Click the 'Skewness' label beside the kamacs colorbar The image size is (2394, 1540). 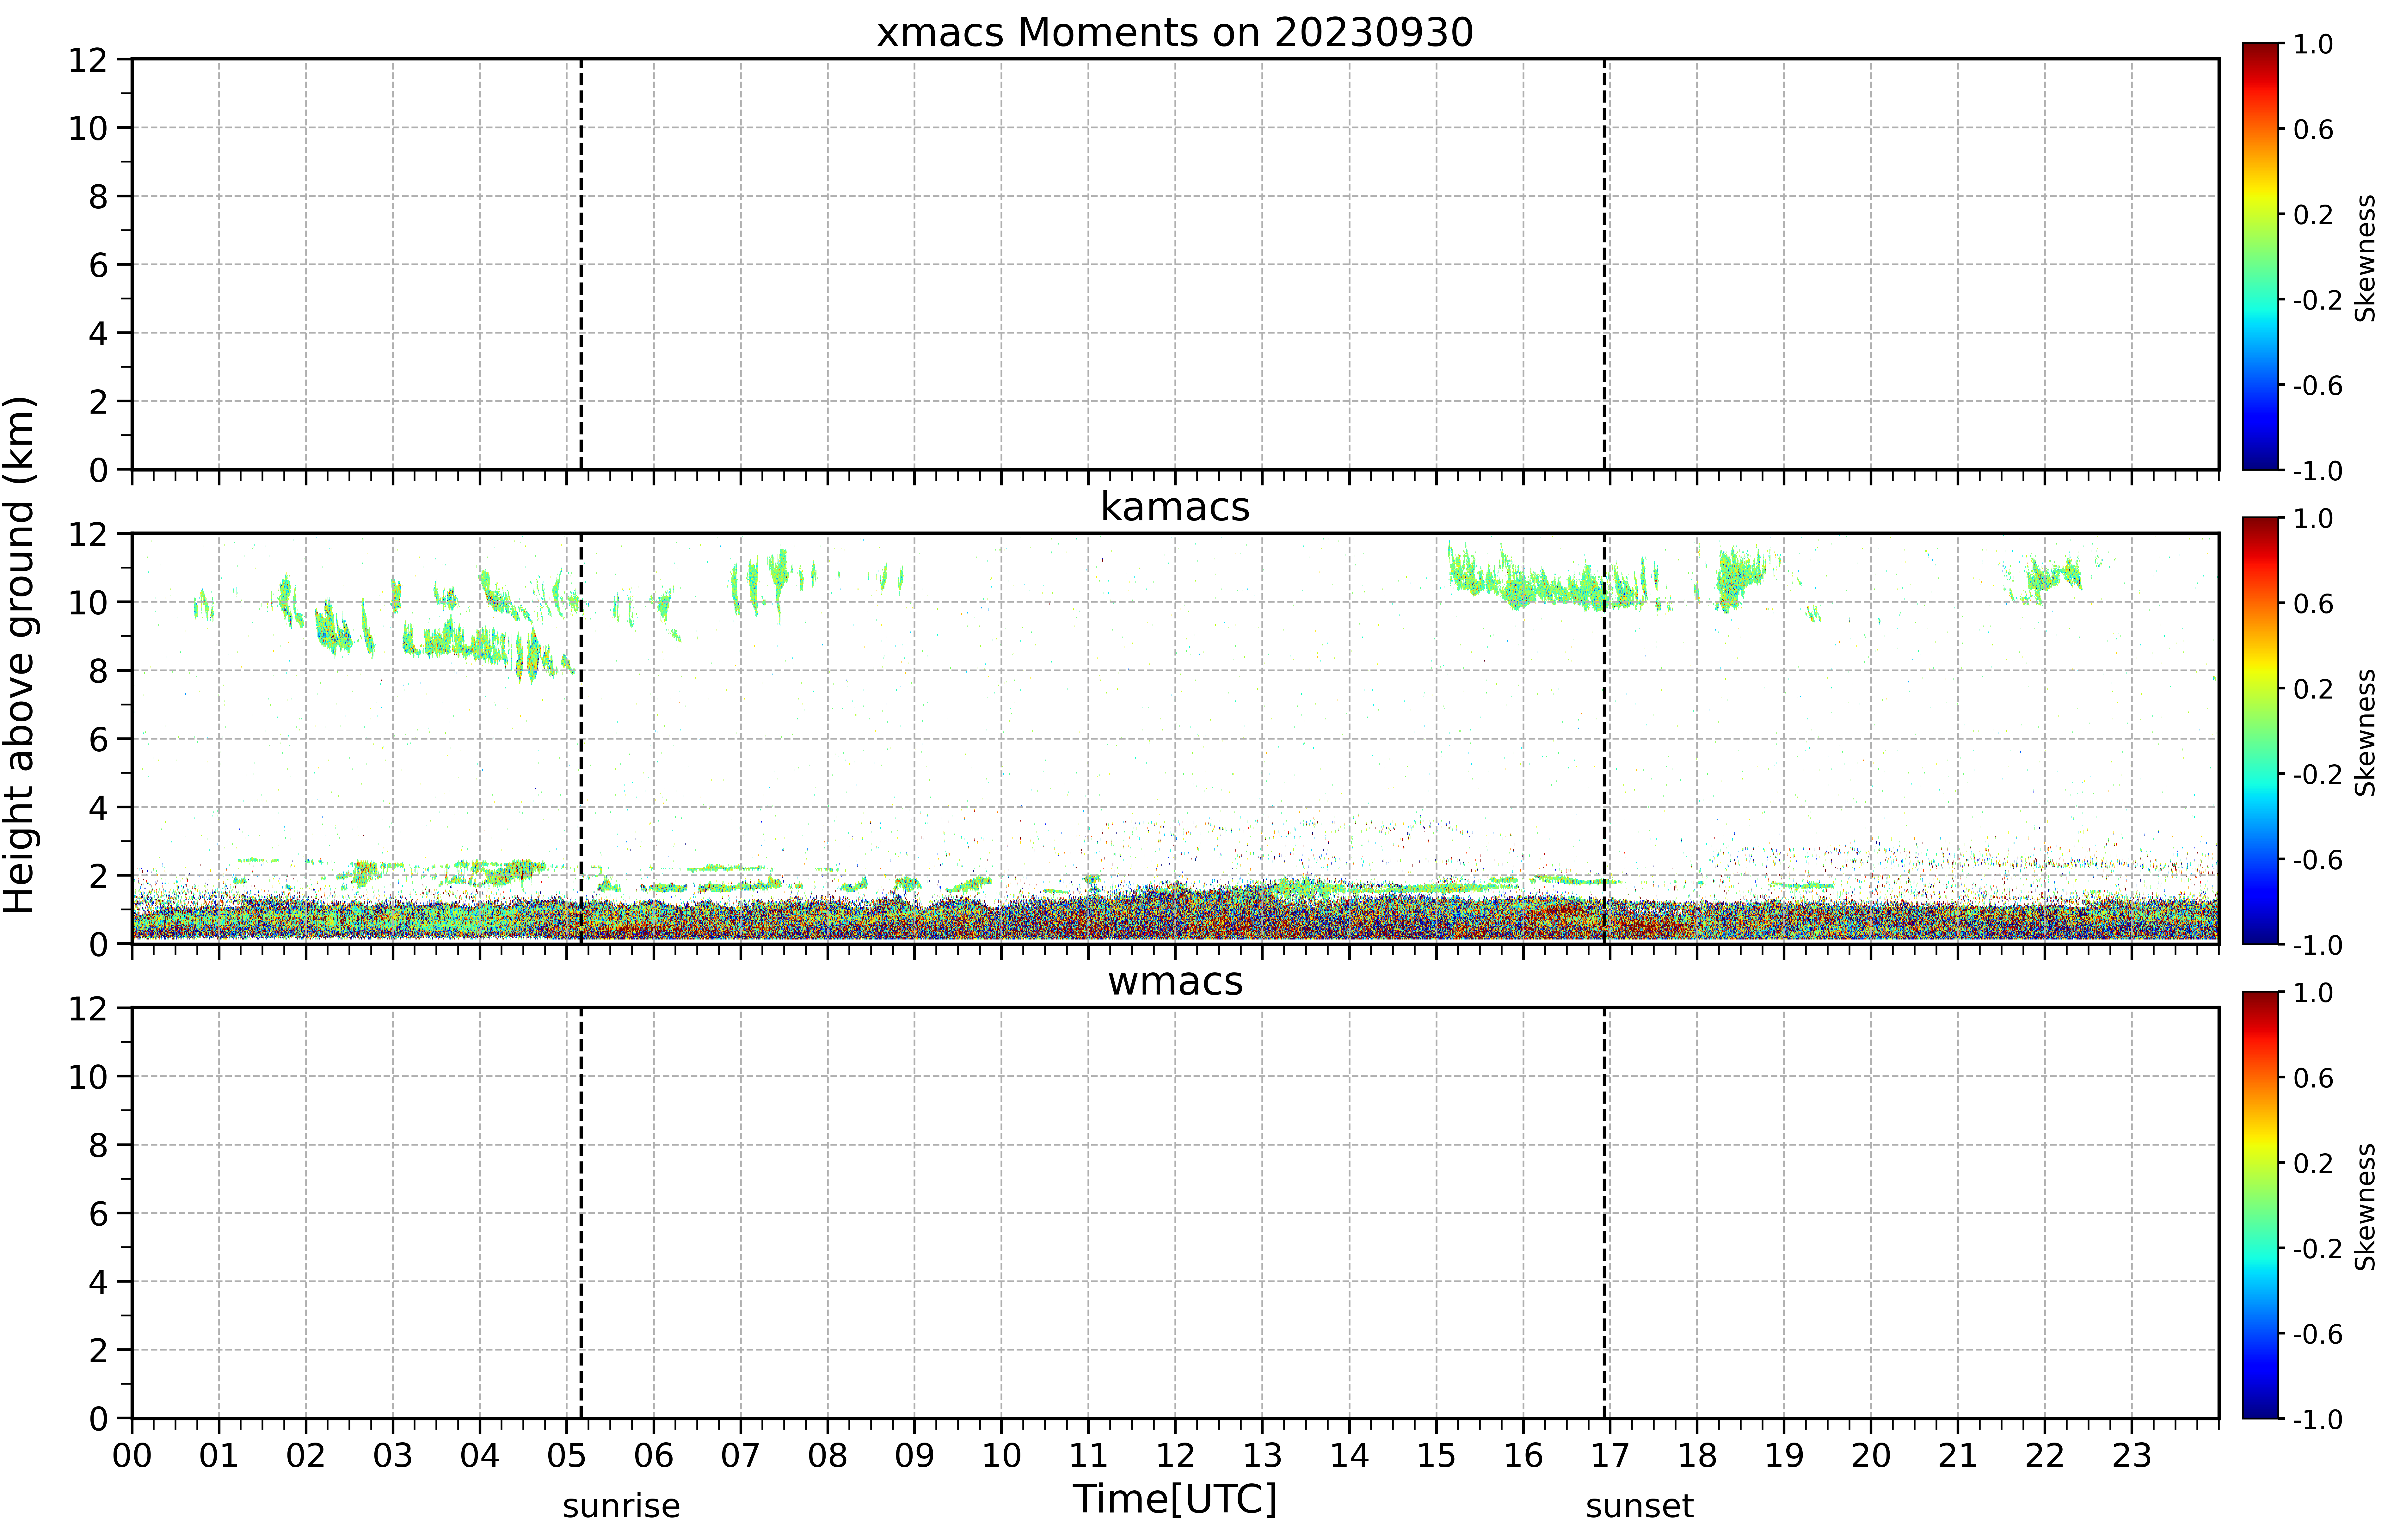pyautogui.click(x=2365, y=733)
